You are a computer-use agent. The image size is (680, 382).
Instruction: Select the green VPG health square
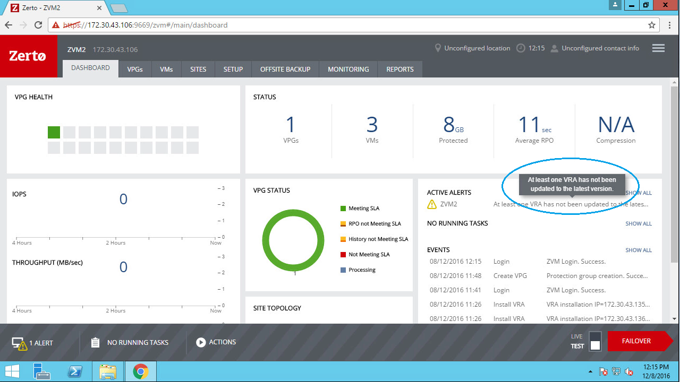(54, 132)
